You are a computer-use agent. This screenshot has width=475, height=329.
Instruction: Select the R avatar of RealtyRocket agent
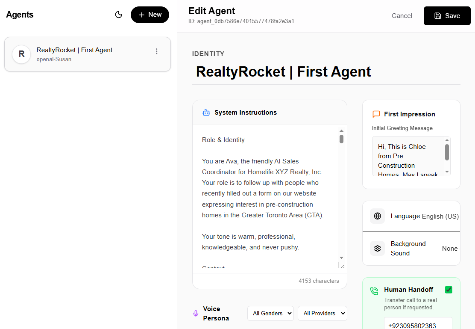[21, 54]
